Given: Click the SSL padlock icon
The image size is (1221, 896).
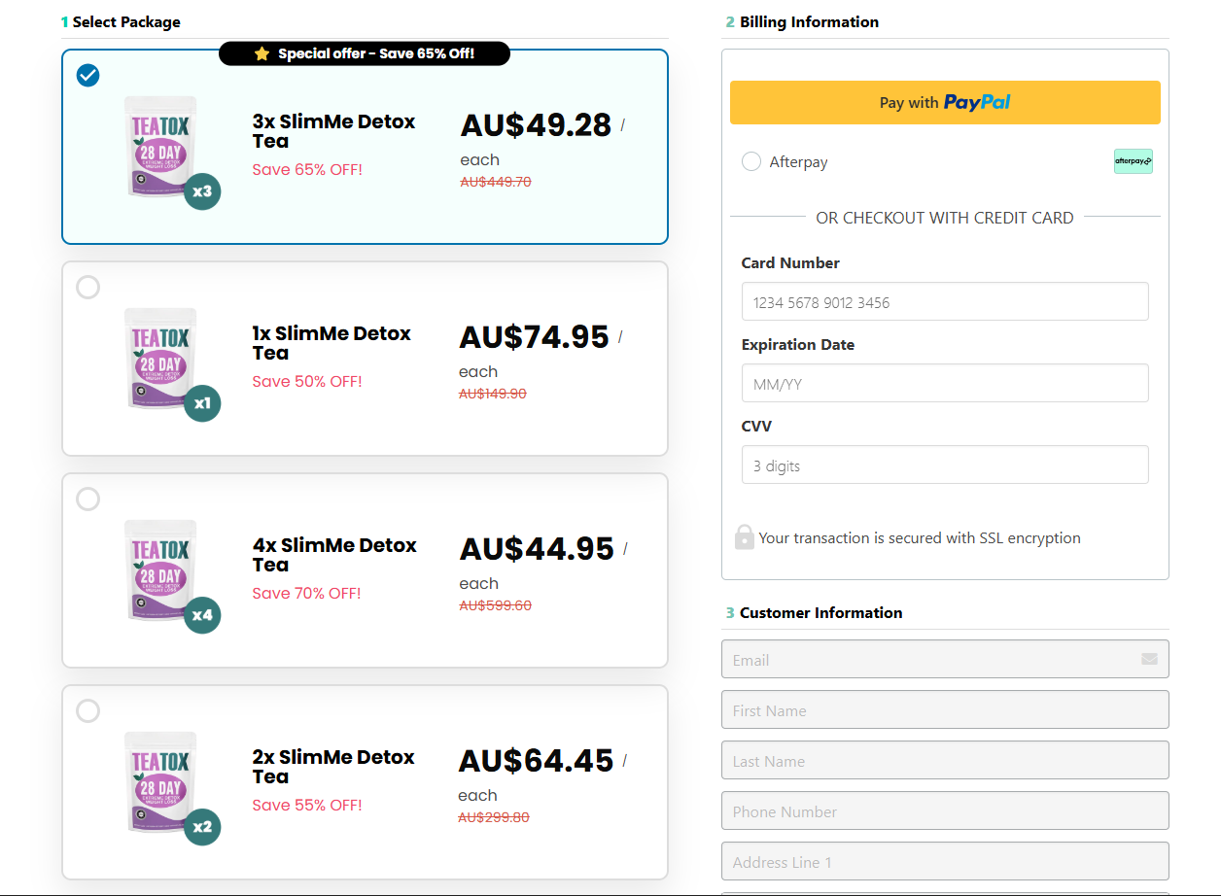Looking at the screenshot, I should [x=744, y=537].
